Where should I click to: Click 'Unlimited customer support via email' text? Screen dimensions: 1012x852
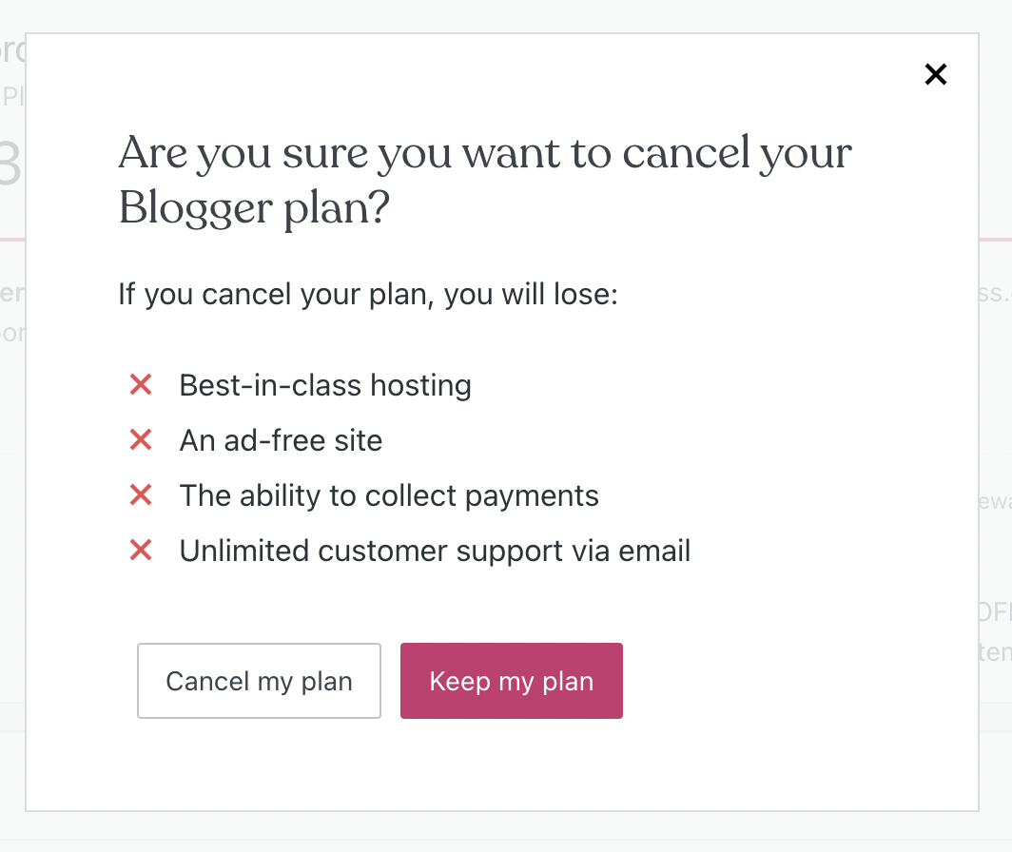pyautogui.click(x=435, y=551)
